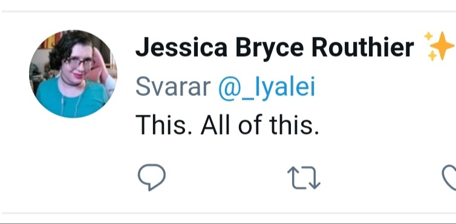
Task: Click the reply speech bubble icon
Action: (x=152, y=178)
